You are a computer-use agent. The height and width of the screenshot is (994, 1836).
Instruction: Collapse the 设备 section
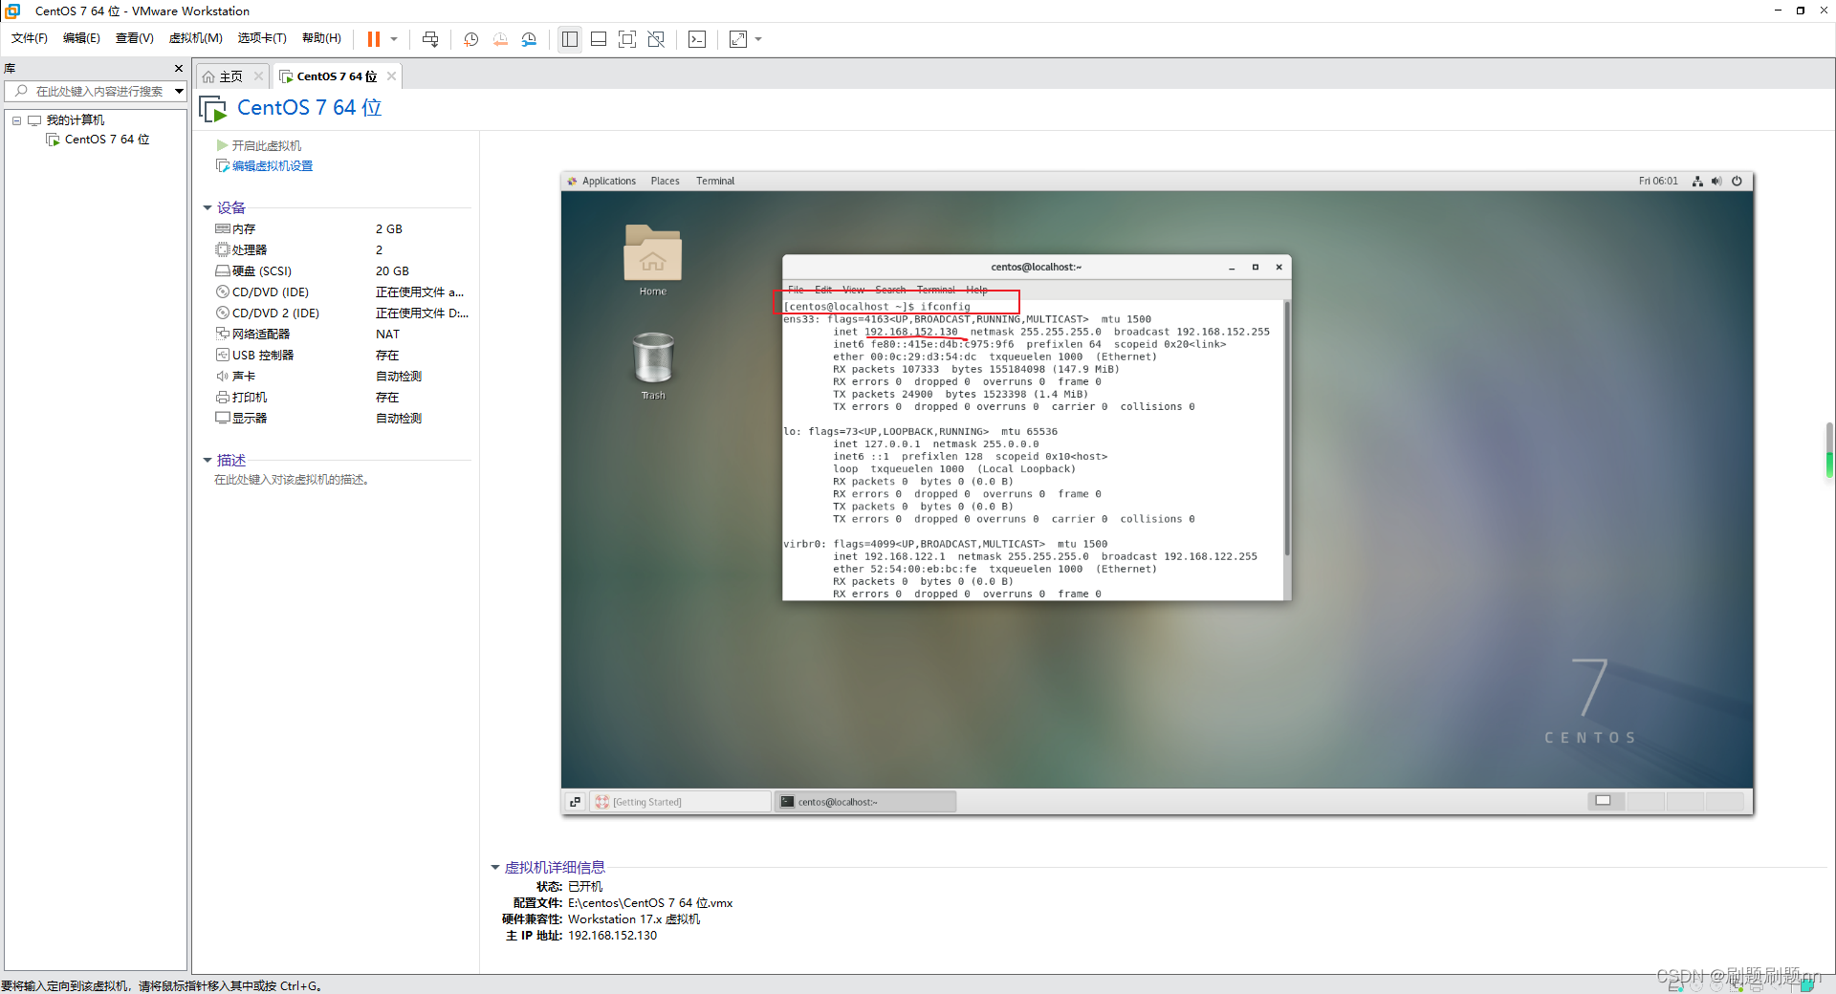coord(207,207)
